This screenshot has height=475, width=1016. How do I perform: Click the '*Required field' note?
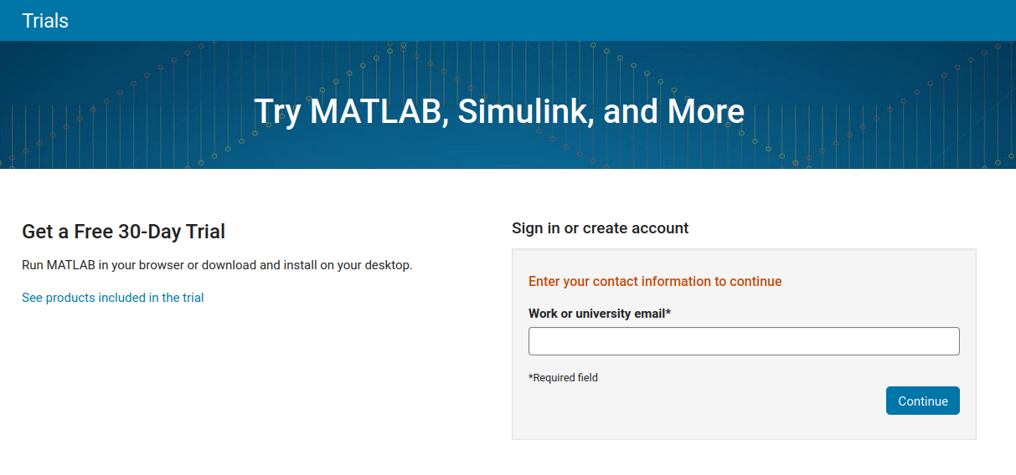pos(563,378)
